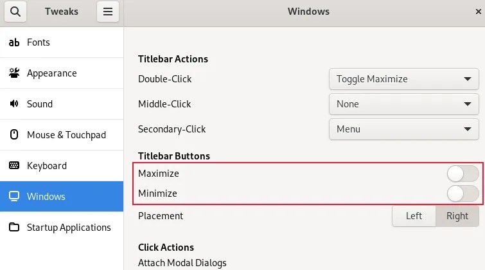Image resolution: width=485 pixels, height=270 pixels.
Task: Click the Startup Applications folder icon
Action: [14, 228]
